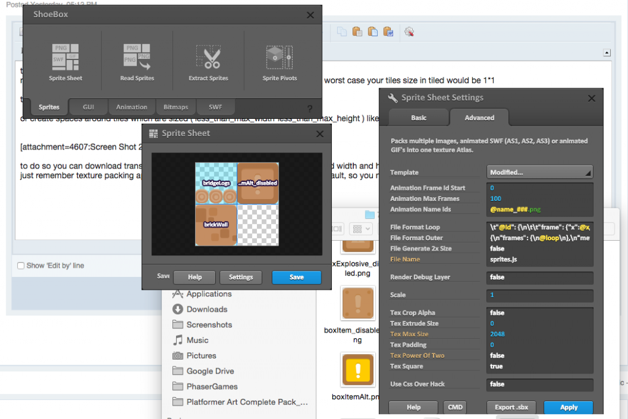Toggle the Show 'Edit by' line checkbox
The width and height of the screenshot is (628, 419).
point(21,266)
